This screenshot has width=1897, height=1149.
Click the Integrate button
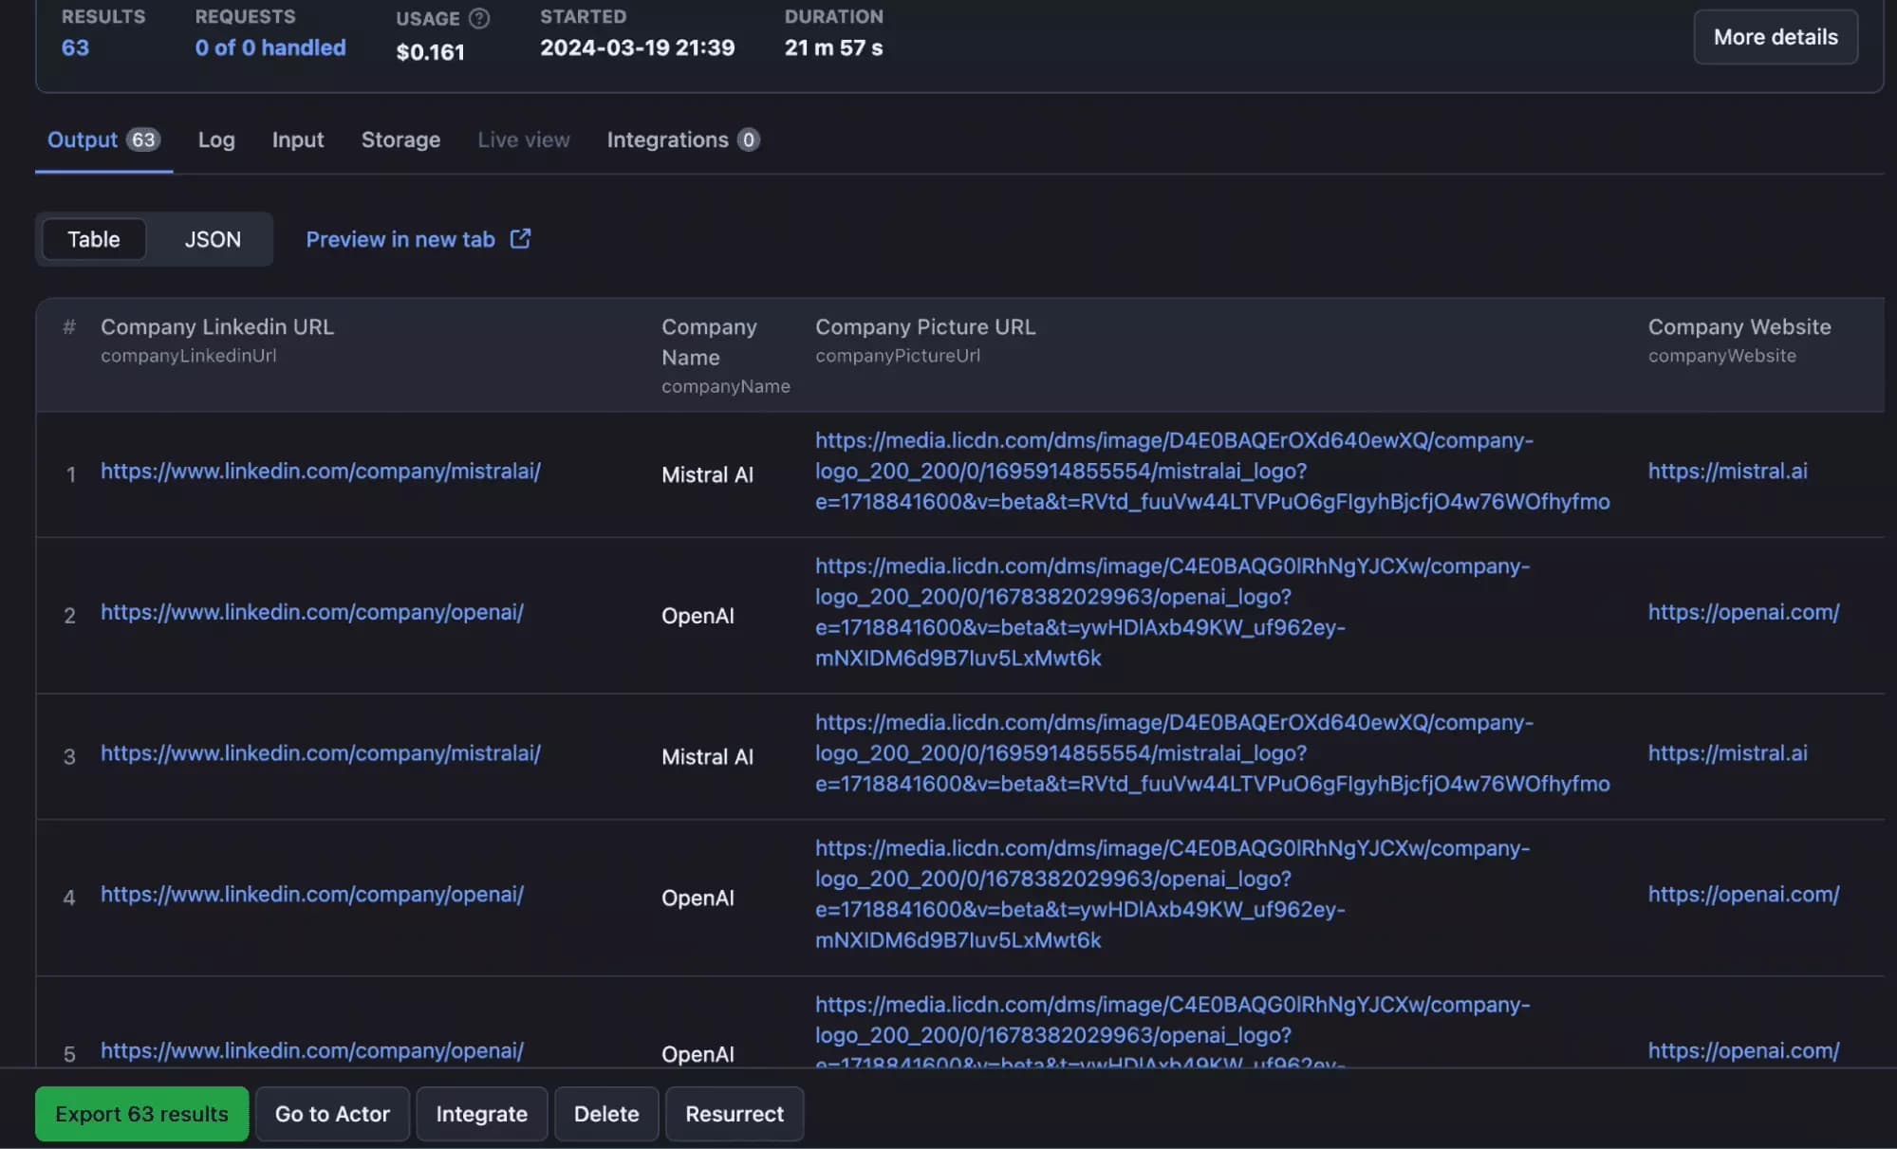tap(481, 1113)
